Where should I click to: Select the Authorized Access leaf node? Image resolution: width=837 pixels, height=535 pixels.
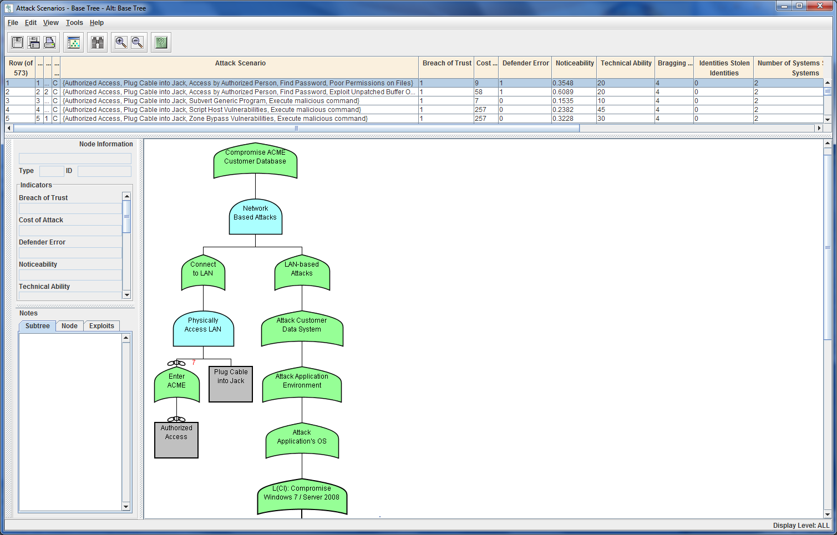(x=176, y=440)
